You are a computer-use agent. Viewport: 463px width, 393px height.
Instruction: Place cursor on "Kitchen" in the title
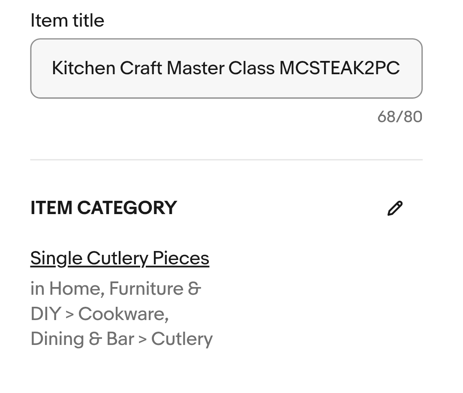[83, 68]
